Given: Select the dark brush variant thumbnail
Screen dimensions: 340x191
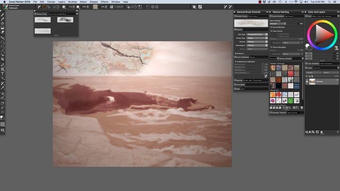Looking at the screenshot, I should click(65, 20).
